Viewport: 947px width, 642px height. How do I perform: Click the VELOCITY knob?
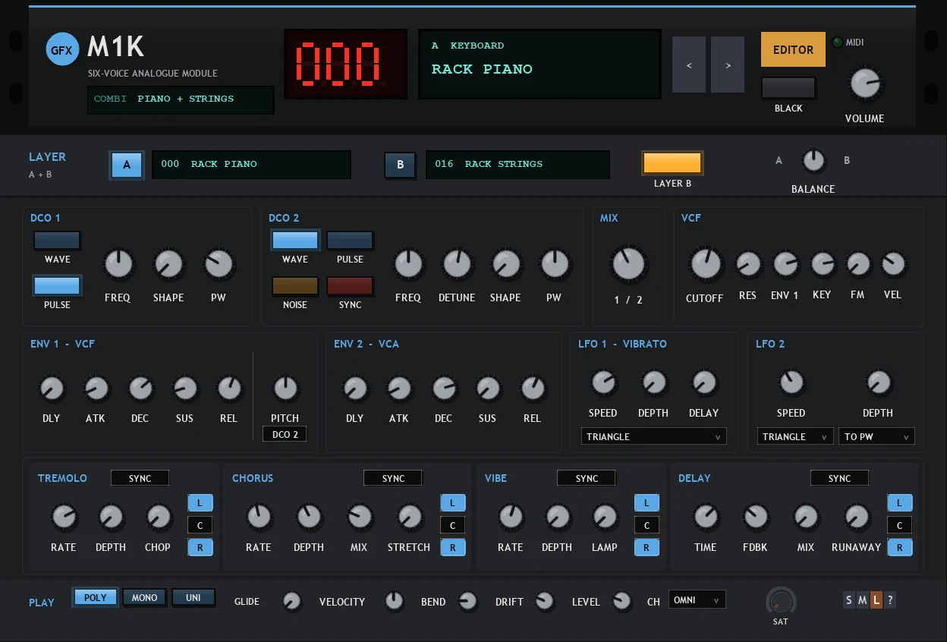click(394, 602)
